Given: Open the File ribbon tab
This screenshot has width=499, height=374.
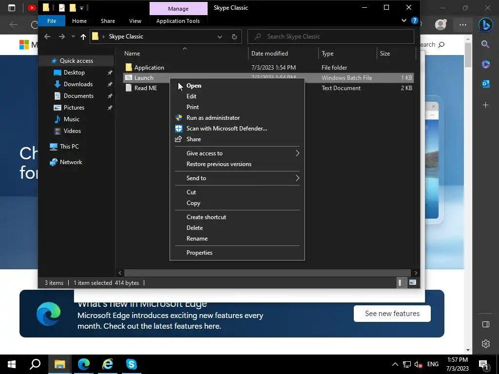Looking at the screenshot, I should (x=52, y=21).
